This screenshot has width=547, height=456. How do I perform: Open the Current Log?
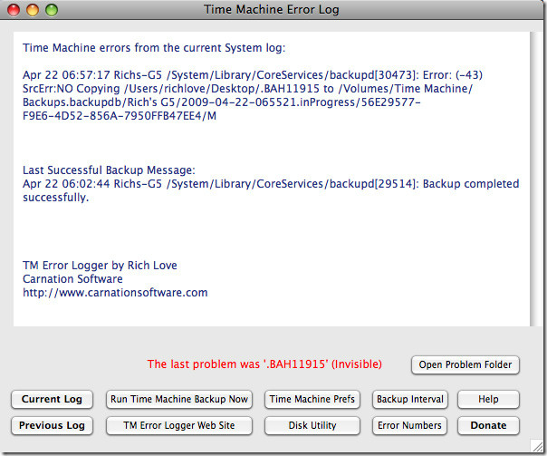coord(52,399)
